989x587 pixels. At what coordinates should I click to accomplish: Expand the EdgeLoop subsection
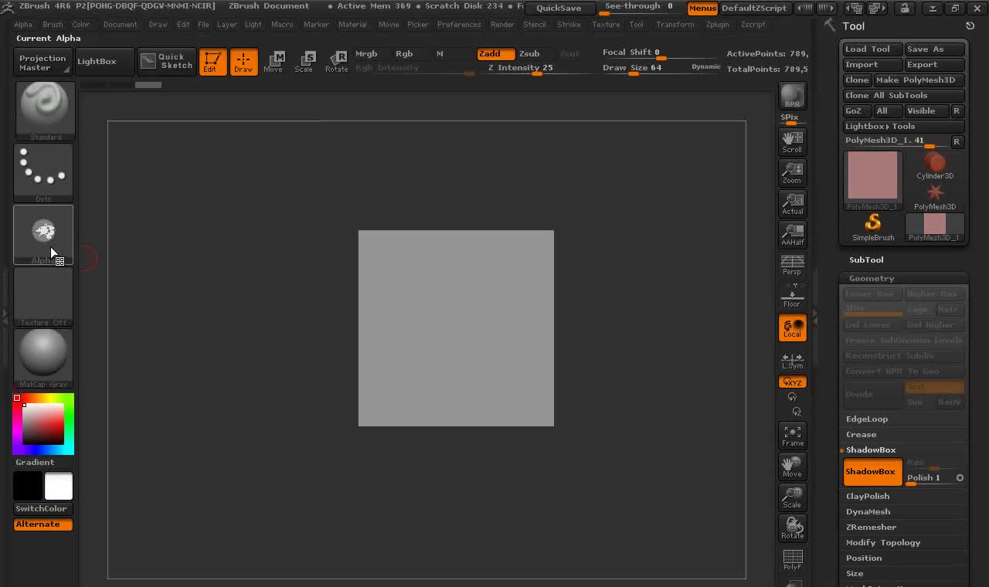tap(867, 419)
